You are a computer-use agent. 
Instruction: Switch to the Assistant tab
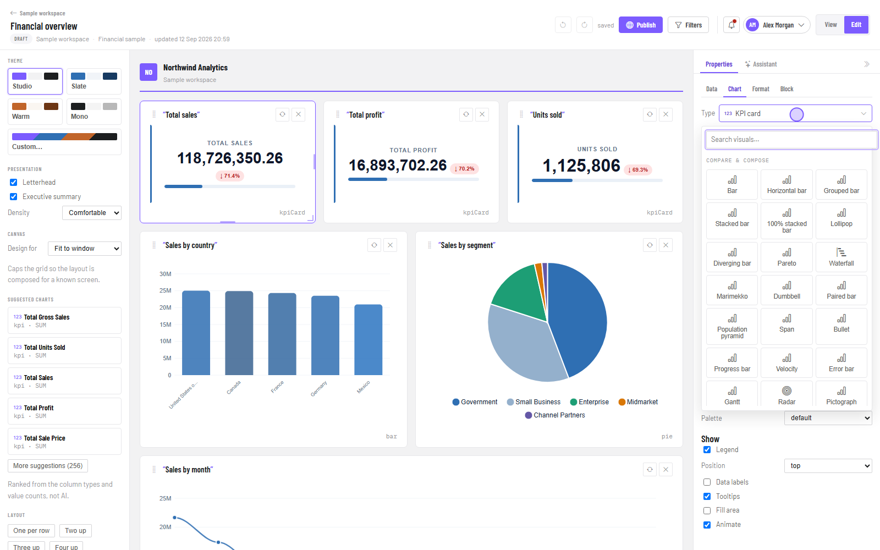761,64
